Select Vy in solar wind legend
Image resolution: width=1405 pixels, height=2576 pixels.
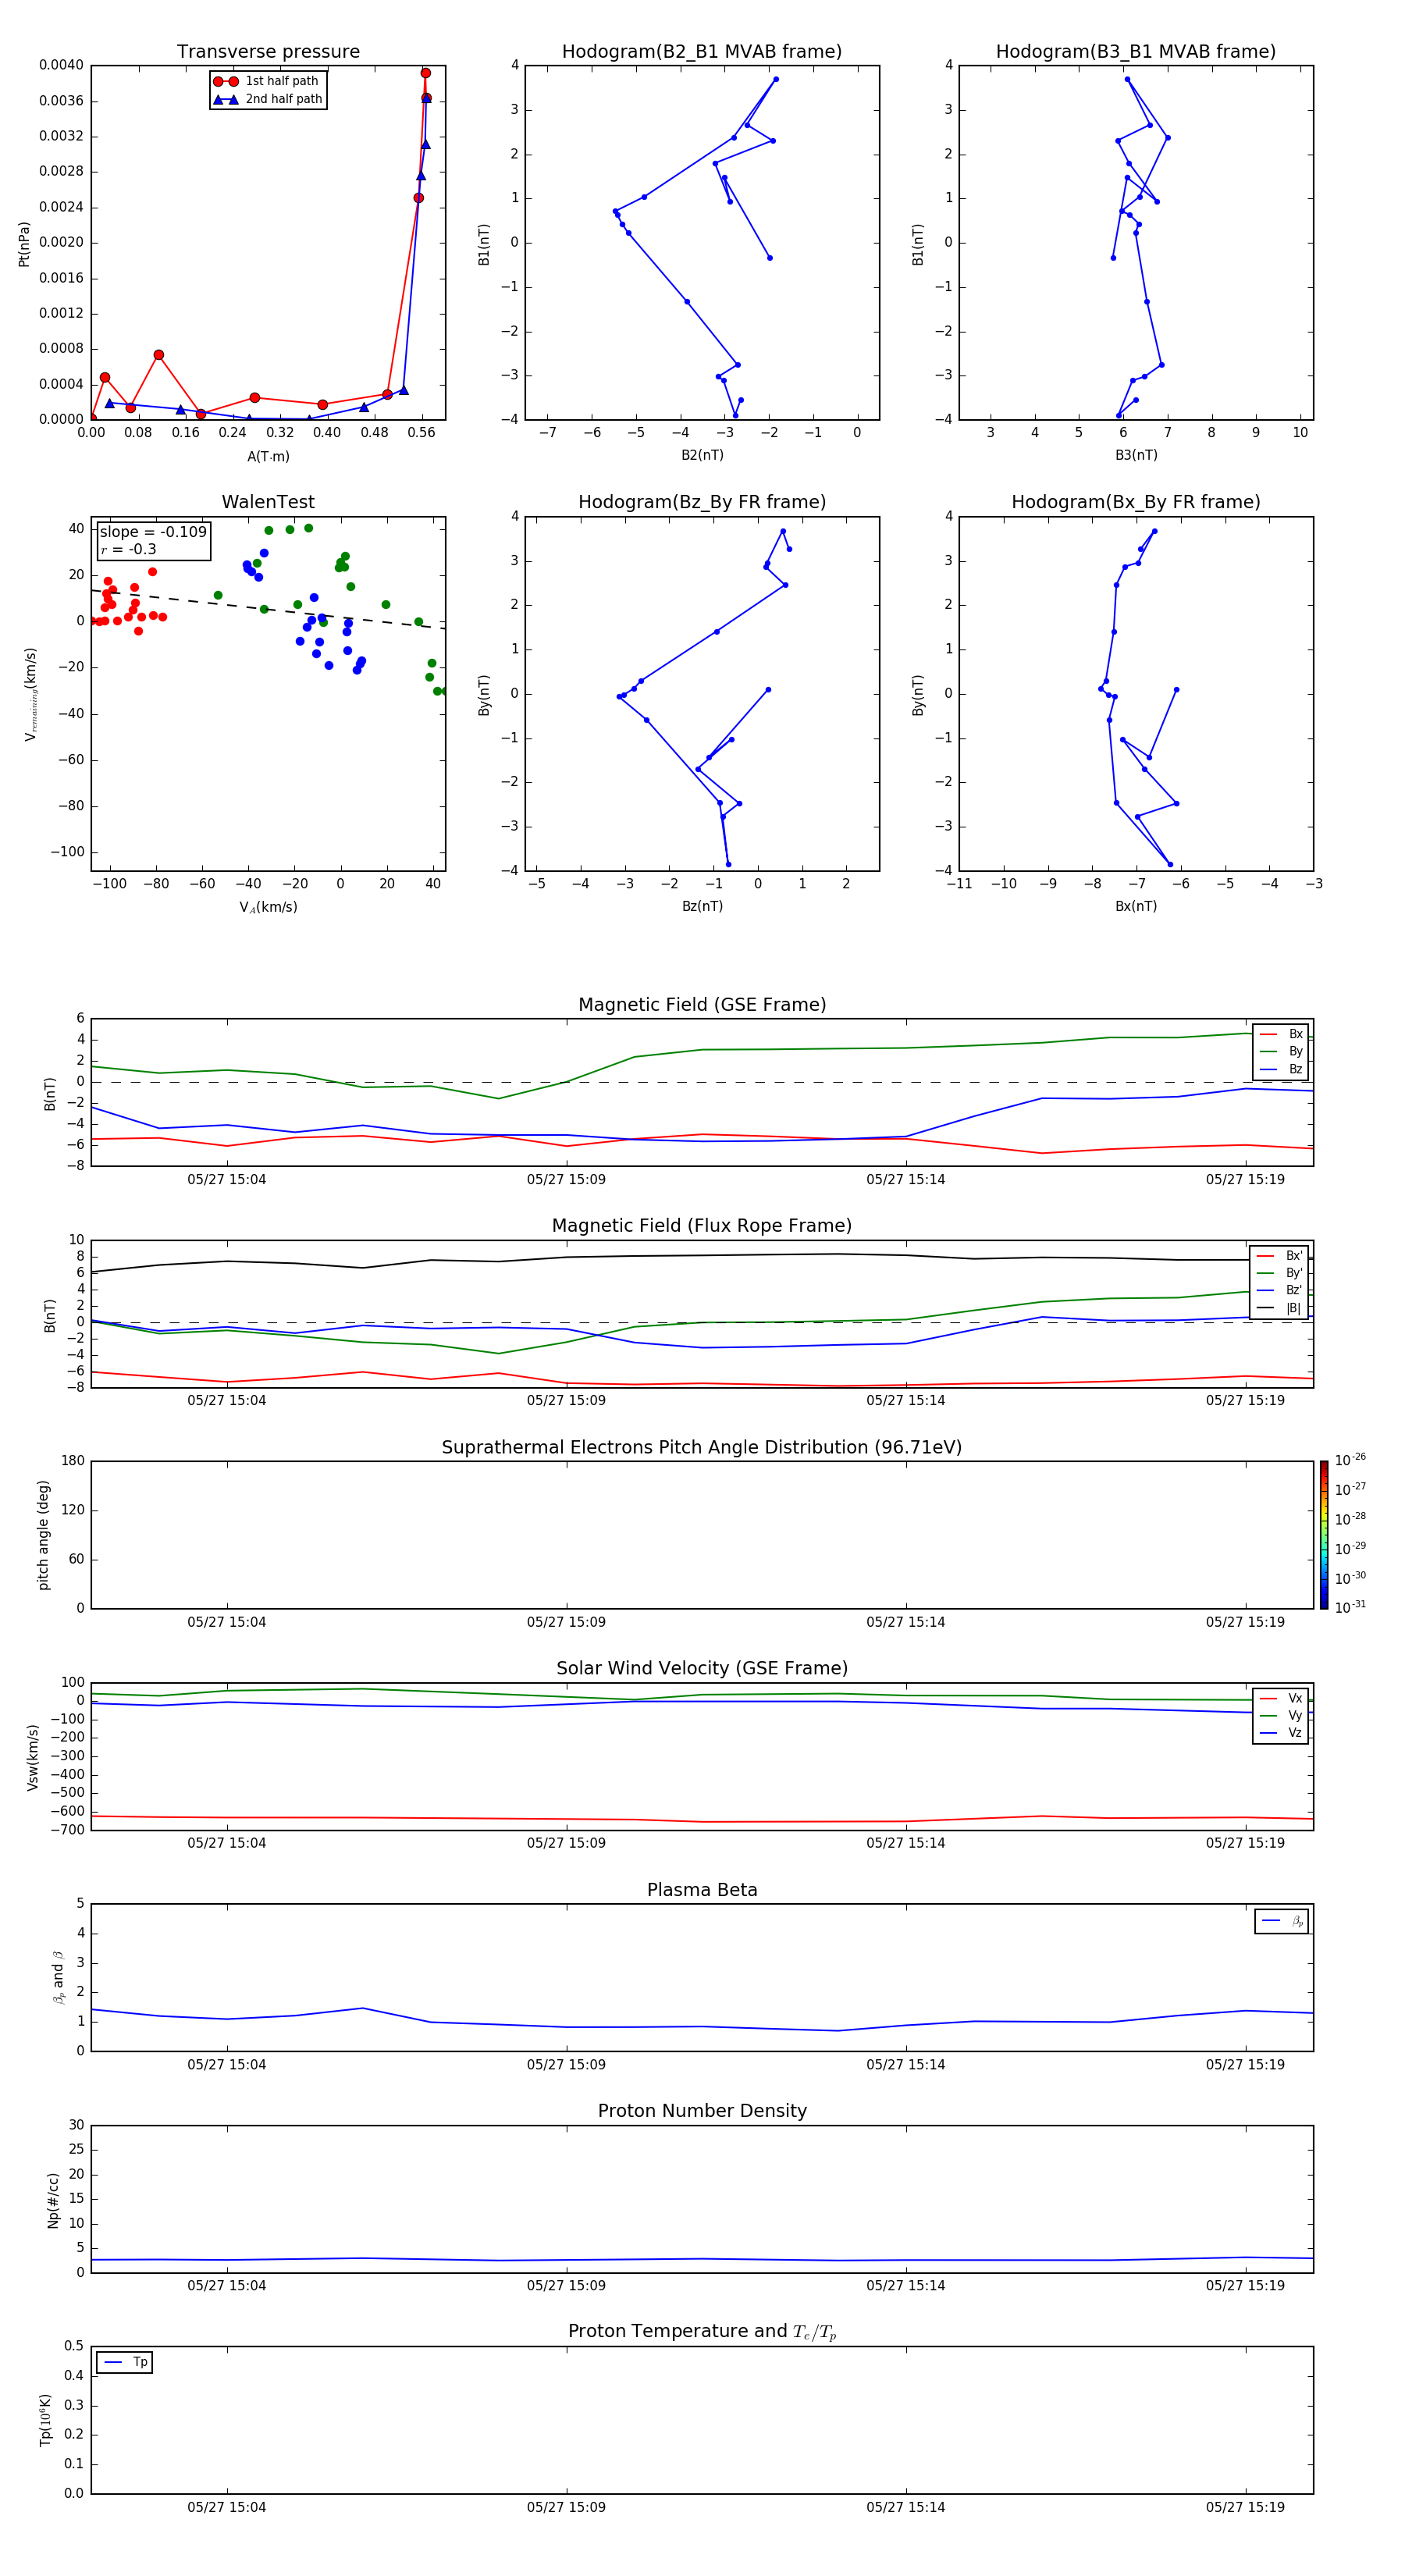pyautogui.click(x=1281, y=1715)
